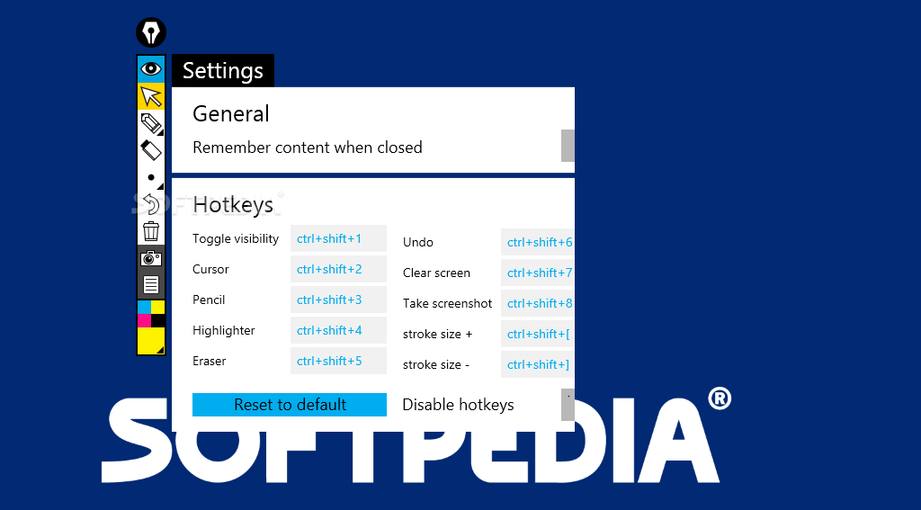Click the Hotkeys section heading
921x510 pixels.
coord(233,205)
